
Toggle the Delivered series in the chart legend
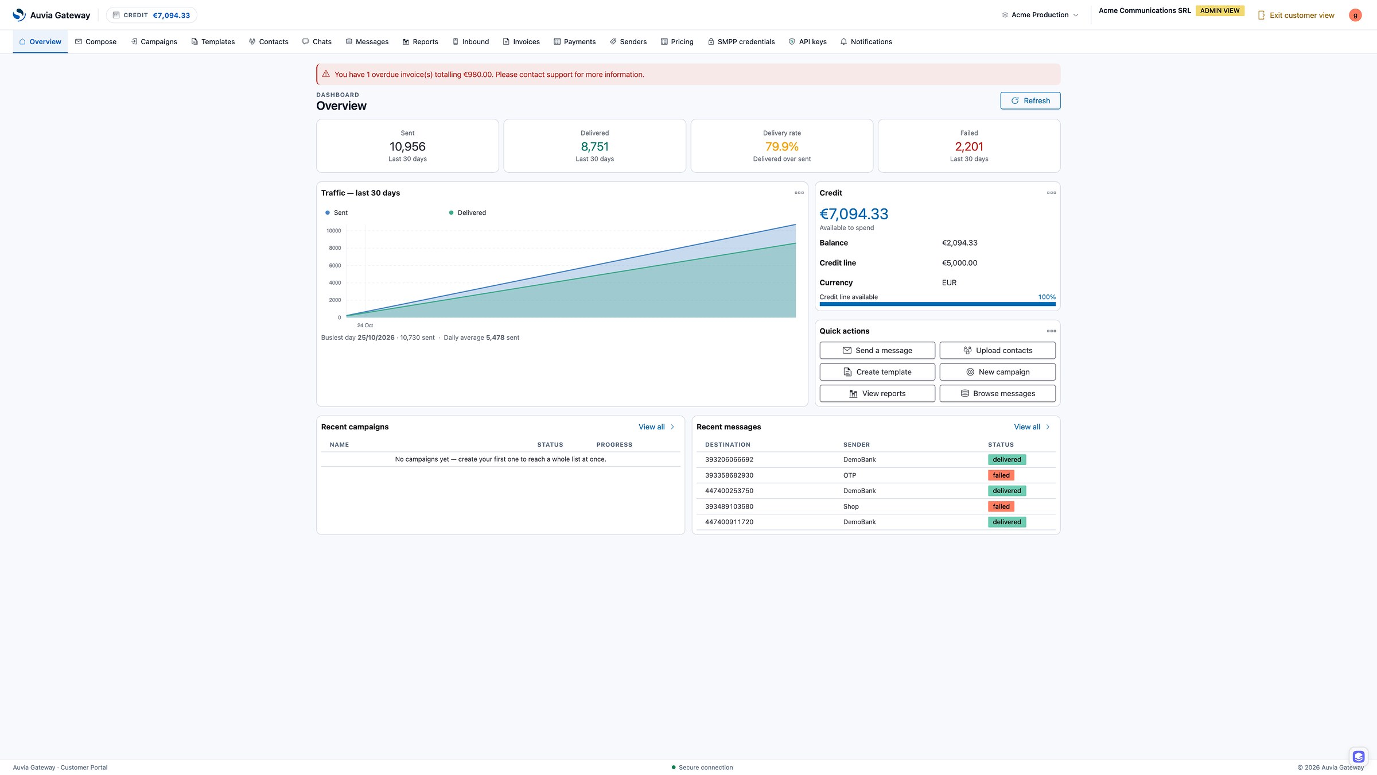click(468, 212)
